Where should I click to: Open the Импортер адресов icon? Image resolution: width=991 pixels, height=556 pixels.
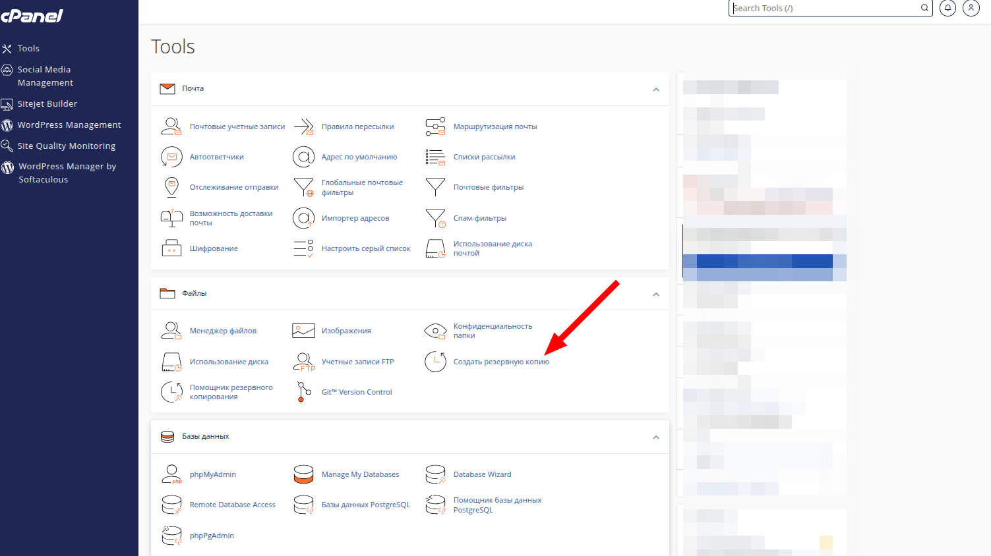(x=303, y=218)
